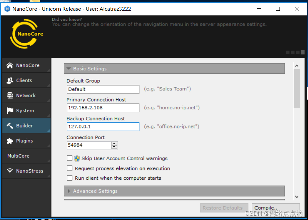Screen dimensions: 308x220
Task: Click the Compile button
Action: (x=275, y=208)
